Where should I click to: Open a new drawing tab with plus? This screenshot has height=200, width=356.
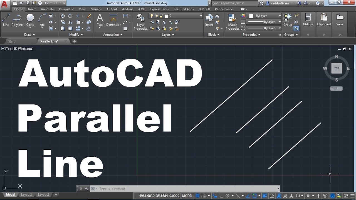pos(74,41)
